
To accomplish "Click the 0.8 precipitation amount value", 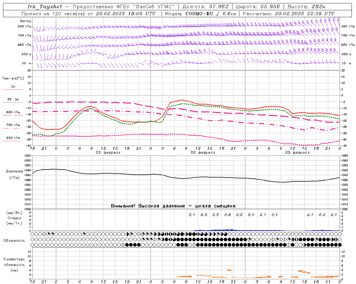I will pos(228,215).
